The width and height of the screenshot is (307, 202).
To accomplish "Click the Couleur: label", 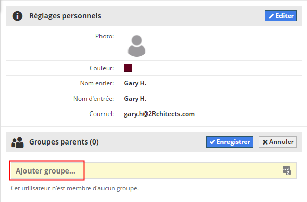I will tap(101, 68).
